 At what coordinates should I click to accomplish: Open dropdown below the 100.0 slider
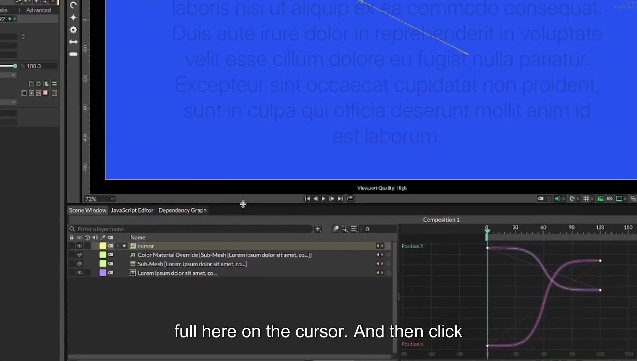coord(8,75)
